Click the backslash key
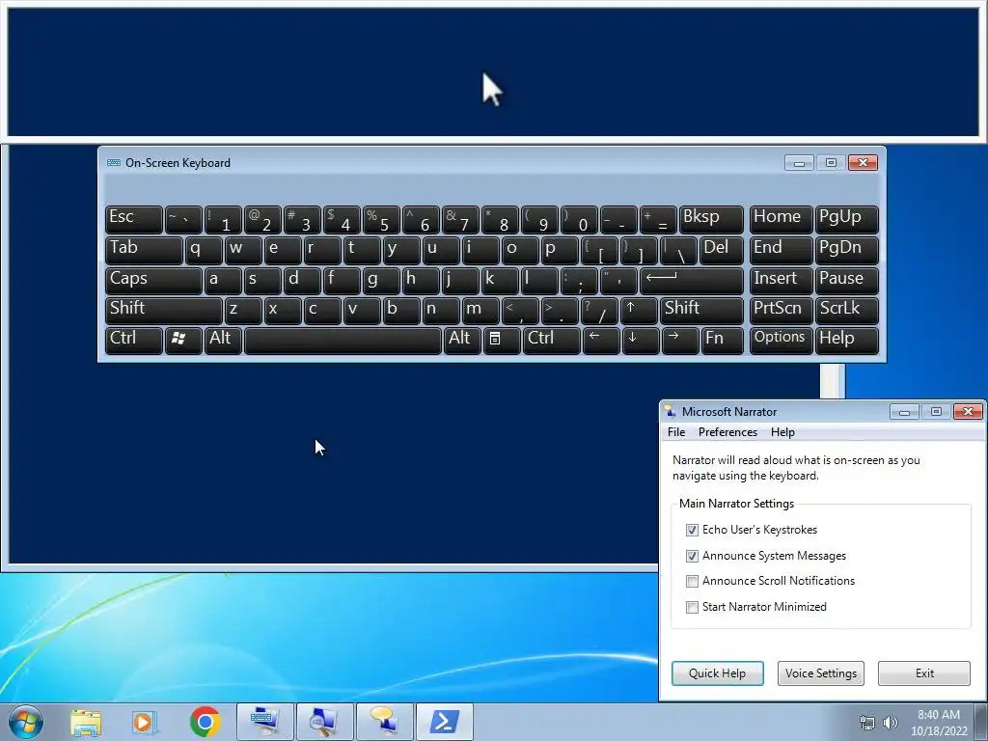The height and width of the screenshot is (741, 988). pos(678,251)
